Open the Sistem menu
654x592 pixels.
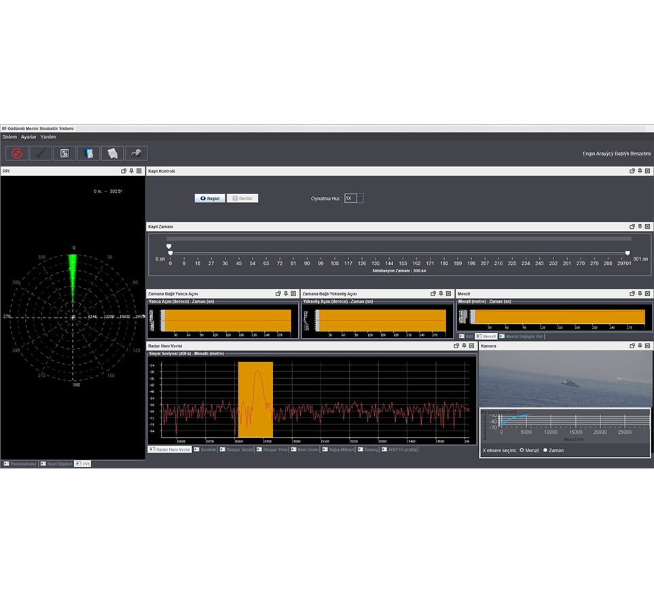(x=10, y=137)
